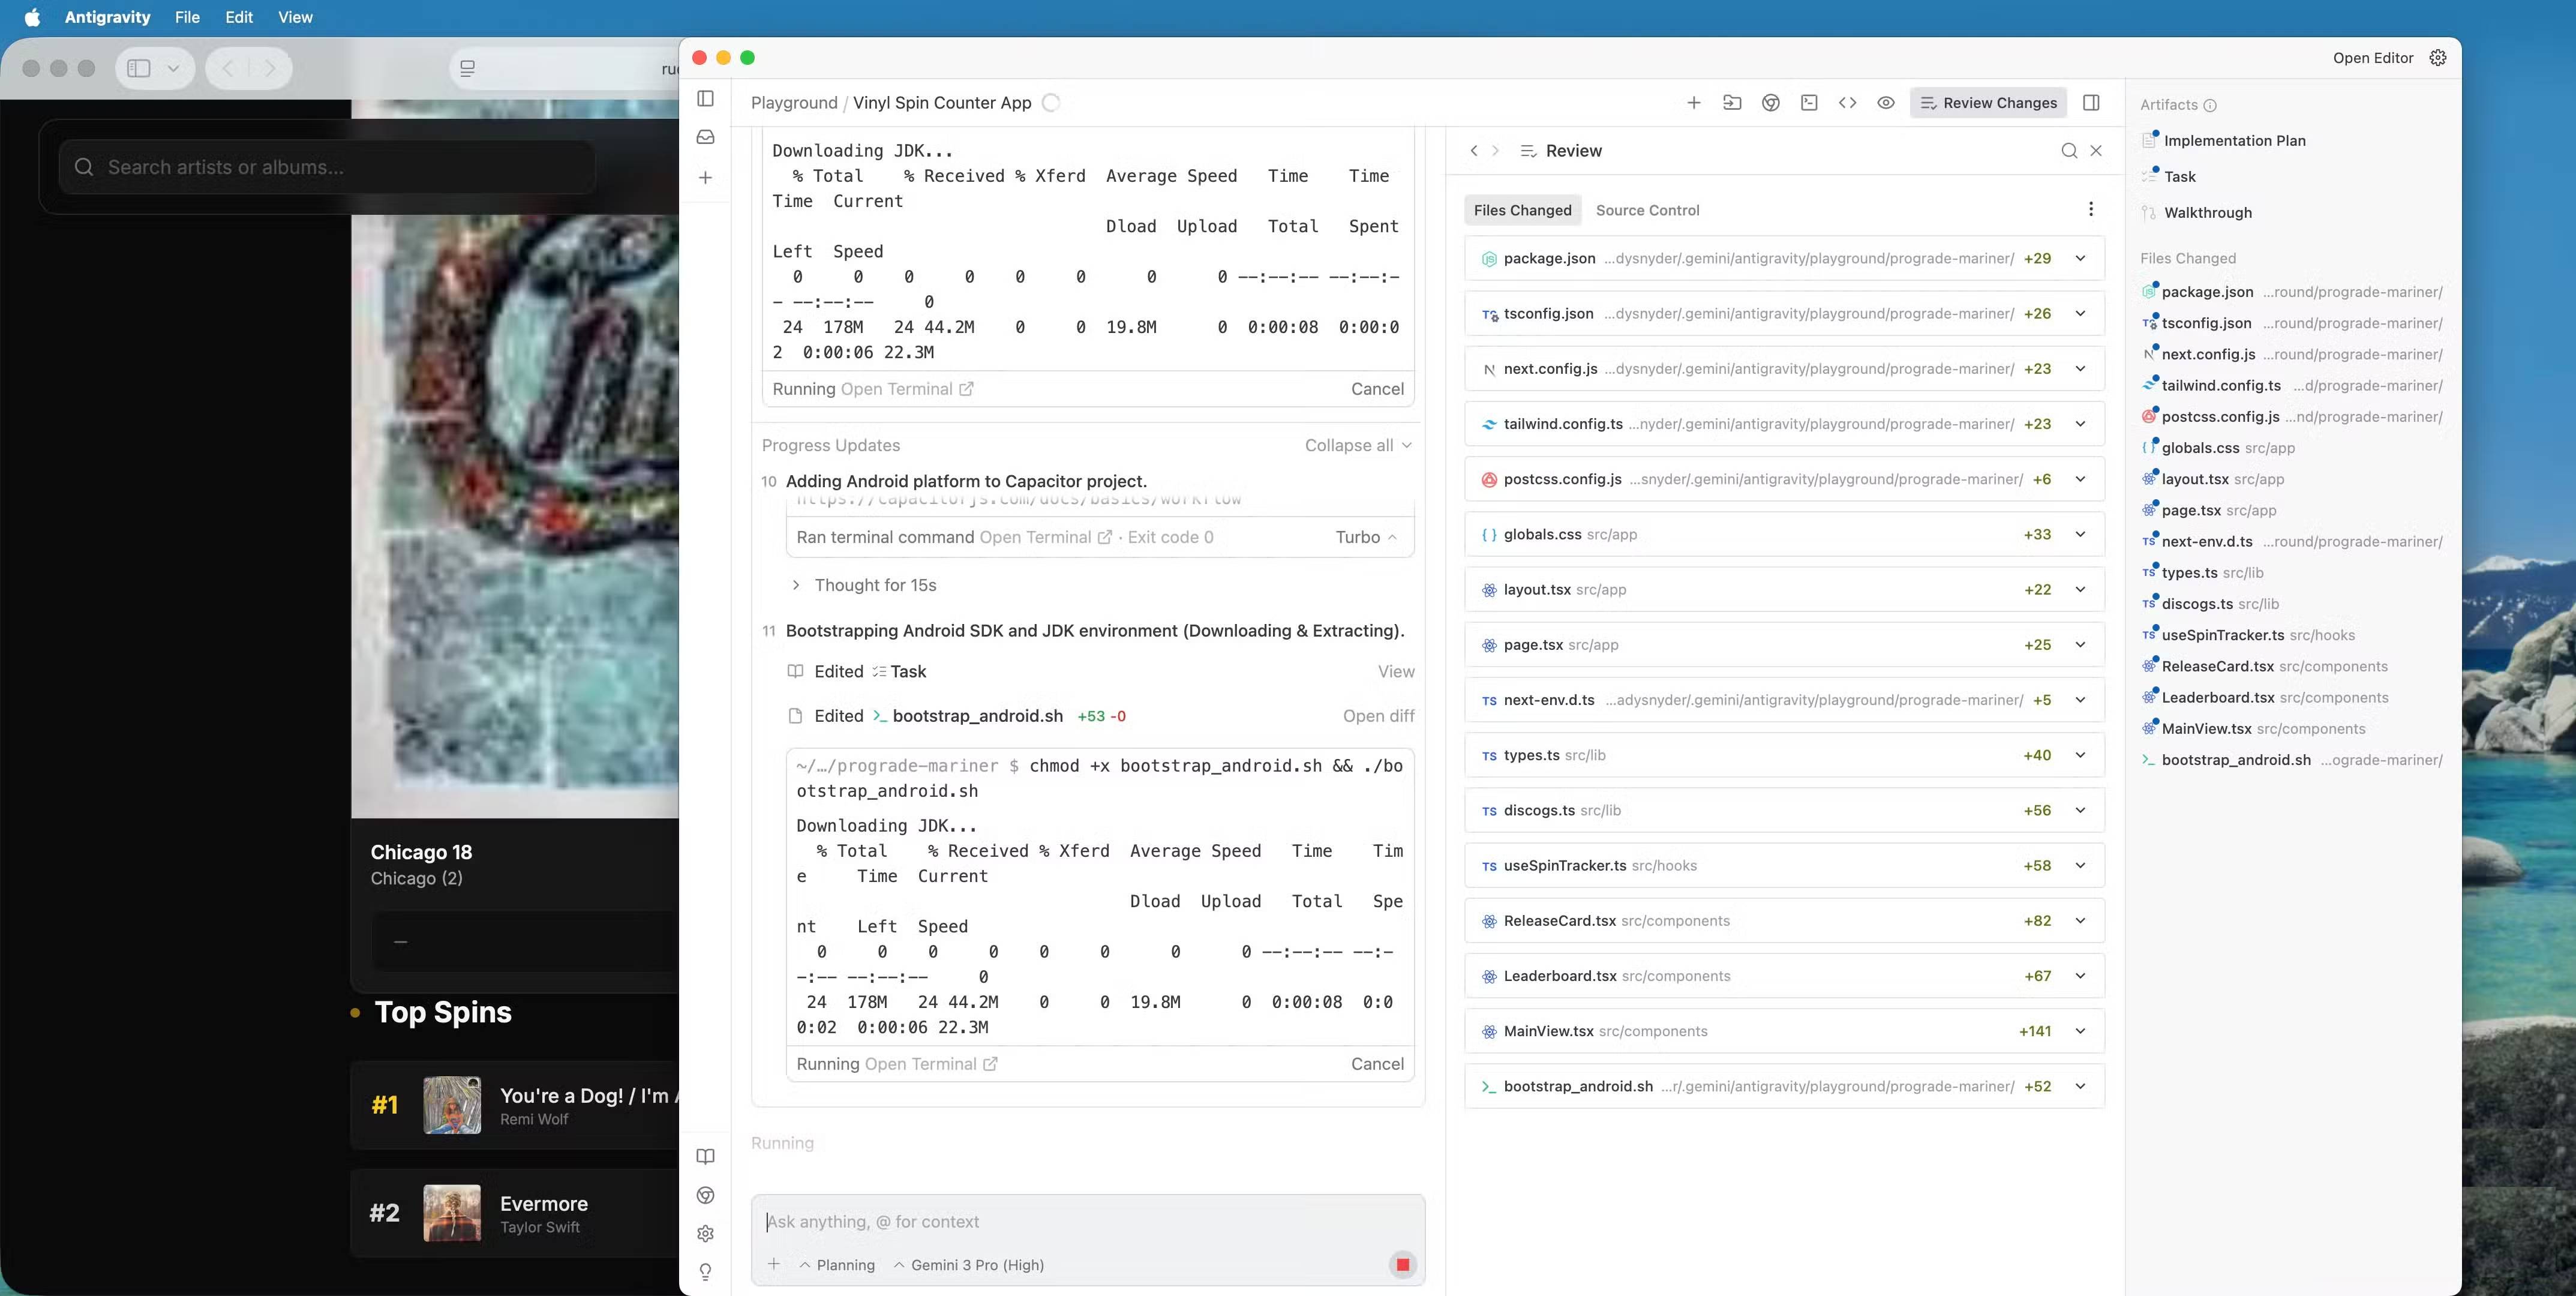
Task: Click the search icon in Review panel
Action: 2069,151
